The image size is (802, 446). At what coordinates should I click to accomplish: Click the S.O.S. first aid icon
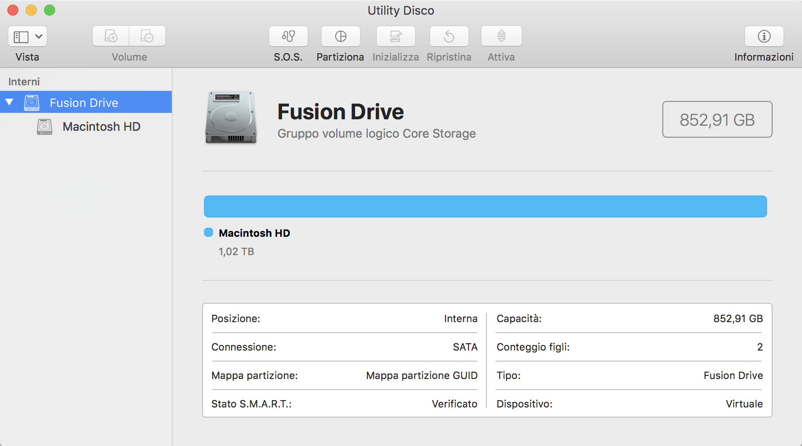[288, 36]
